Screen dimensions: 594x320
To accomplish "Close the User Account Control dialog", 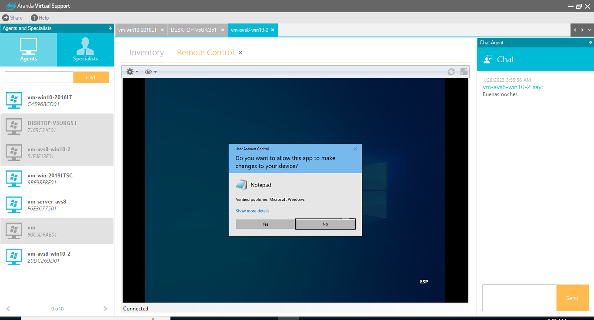I will (355, 149).
